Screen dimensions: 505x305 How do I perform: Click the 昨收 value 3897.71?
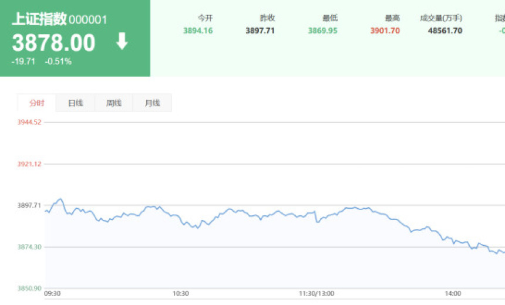pyautogui.click(x=260, y=30)
